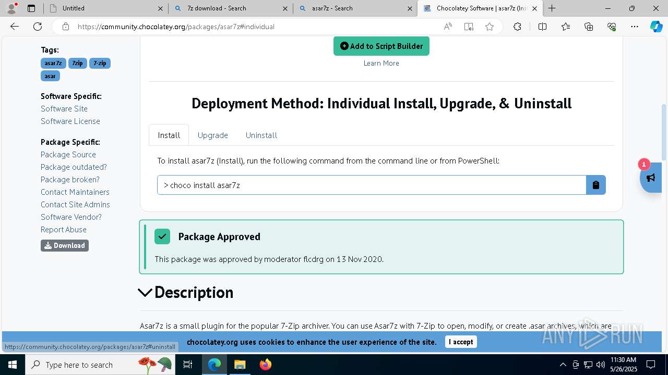
Task: Click the Report Abuse link
Action: point(64,229)
